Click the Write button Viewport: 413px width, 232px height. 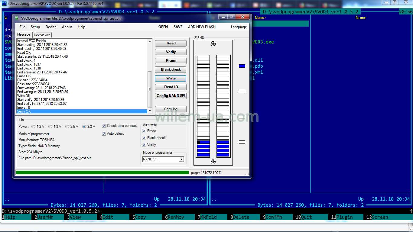(x=171, y=78)
